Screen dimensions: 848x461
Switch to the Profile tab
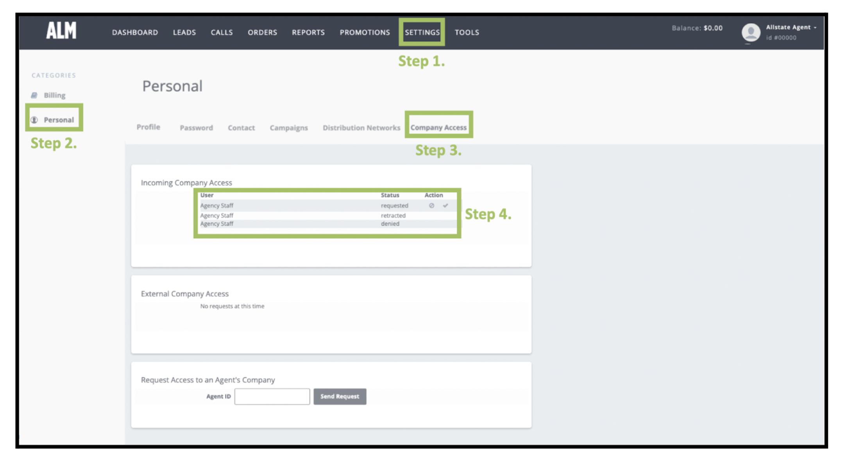(148, 127)
